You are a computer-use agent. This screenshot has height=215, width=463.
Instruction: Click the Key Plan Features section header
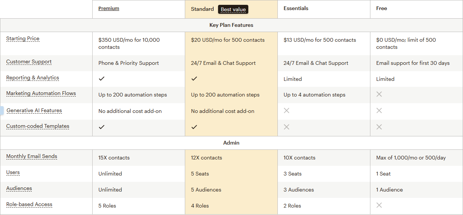231,25
